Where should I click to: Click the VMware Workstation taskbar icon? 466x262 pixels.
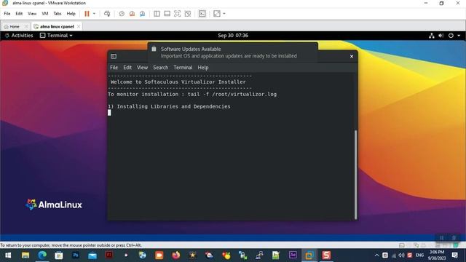[x=309, y=255]
